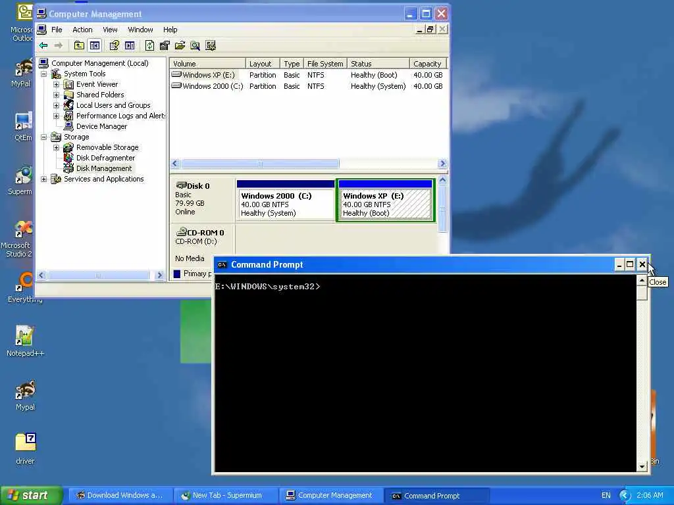Click the Local Users and Groups icon
This screenshot has width=674, height=505.
(68, 105)
